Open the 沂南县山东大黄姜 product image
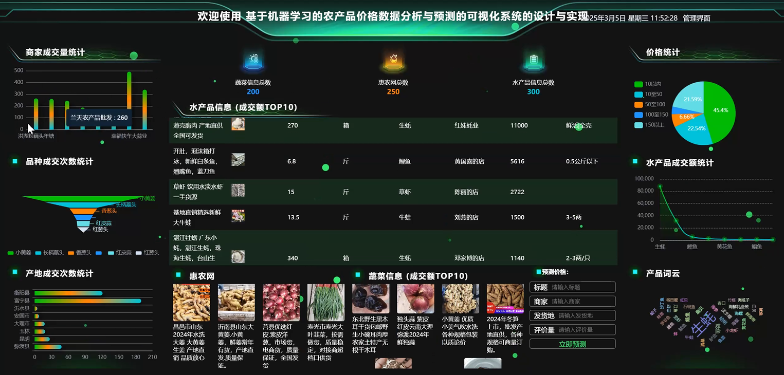Image resolution: width=784 pixels, height=375 pixels. pyautogui.click(x=236, y=303)
